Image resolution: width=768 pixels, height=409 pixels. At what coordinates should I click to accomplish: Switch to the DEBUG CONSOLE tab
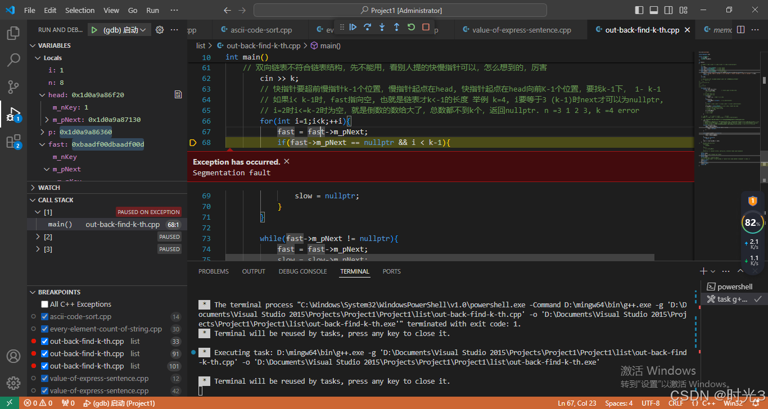(302, 271)
